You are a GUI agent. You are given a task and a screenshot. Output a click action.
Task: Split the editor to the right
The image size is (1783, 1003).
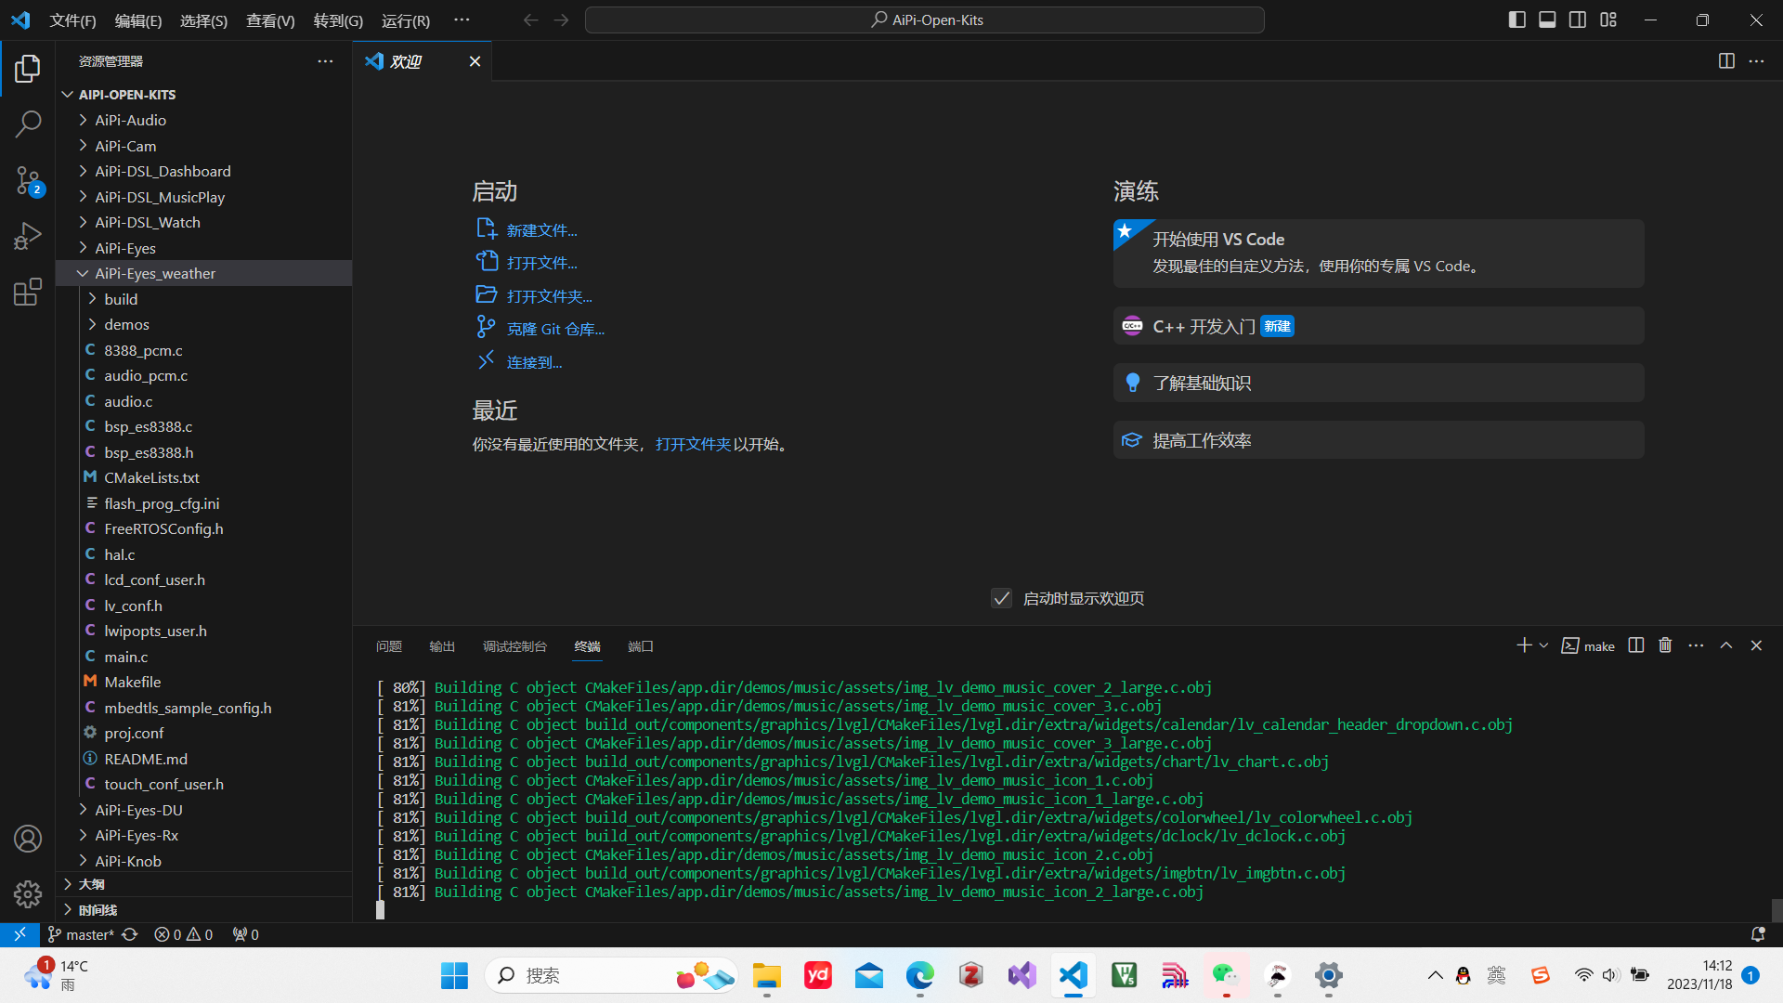[1726, 60]
